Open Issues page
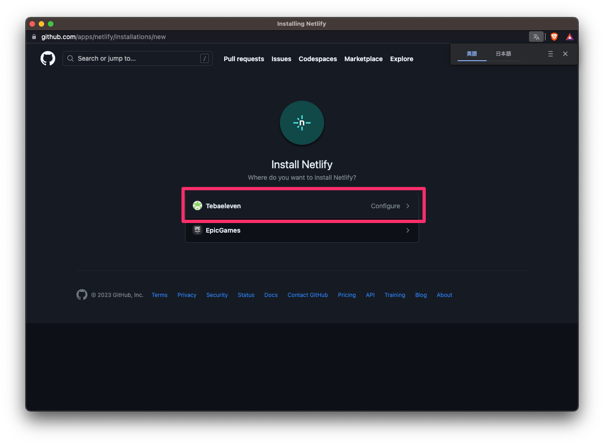Screen dimensions: 604x445 pos(281,59)
